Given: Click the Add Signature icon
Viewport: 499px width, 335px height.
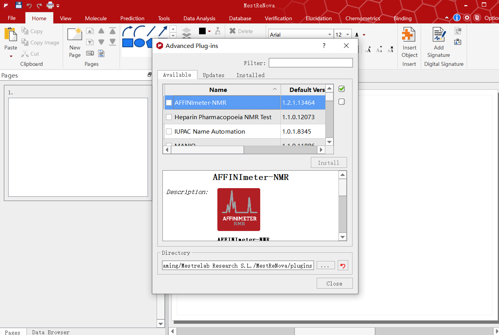Looking at the screenshot, I should click(x=439, y=35).
